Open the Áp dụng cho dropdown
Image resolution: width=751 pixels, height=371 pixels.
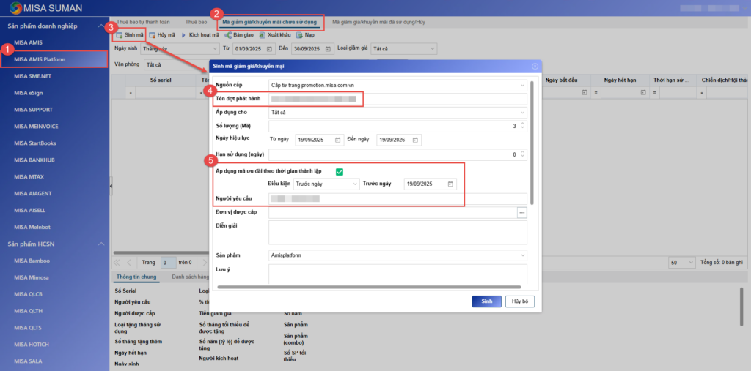coord(521,113)
